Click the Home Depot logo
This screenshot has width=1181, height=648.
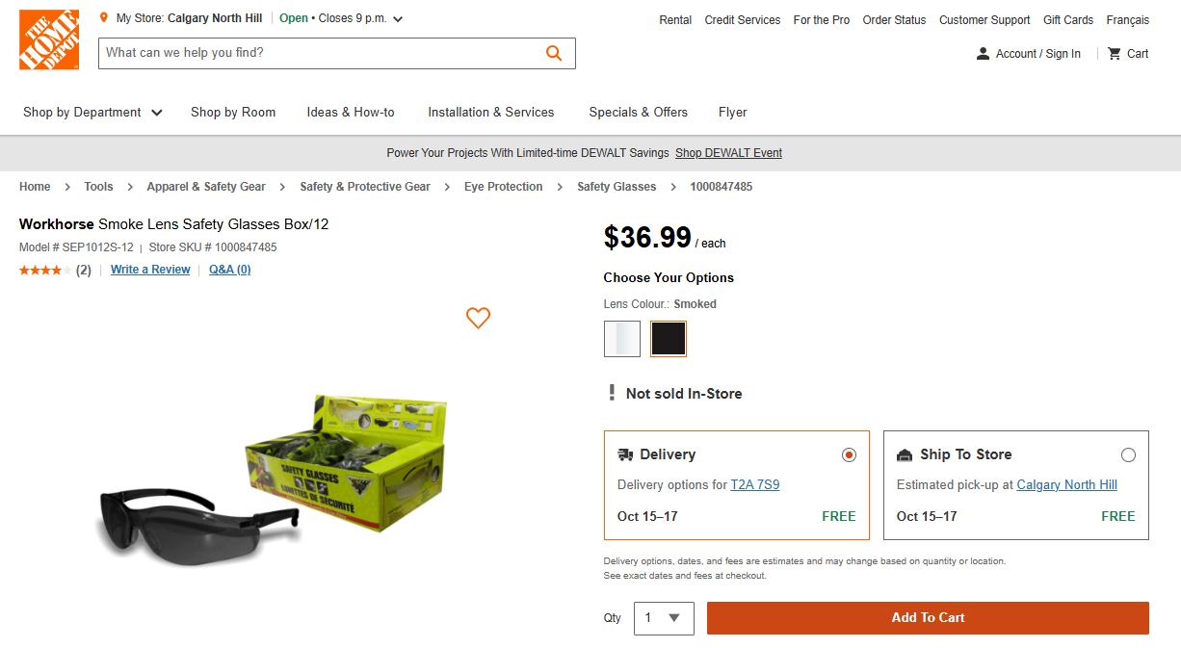[48, 39]
